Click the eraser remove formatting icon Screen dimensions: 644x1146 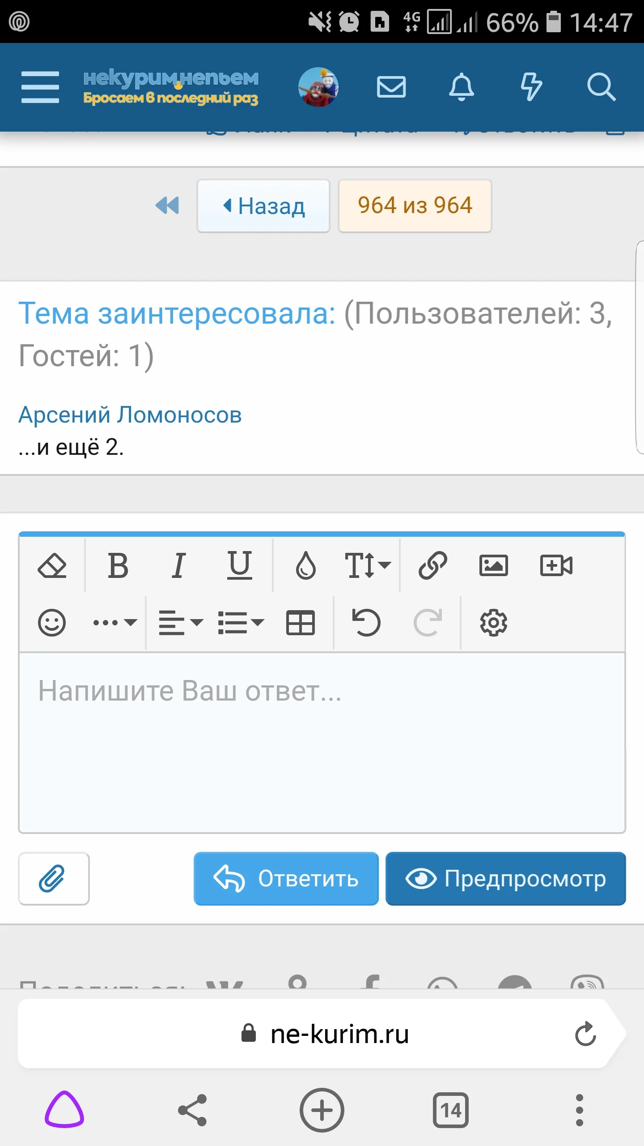(x=52, y=565)
